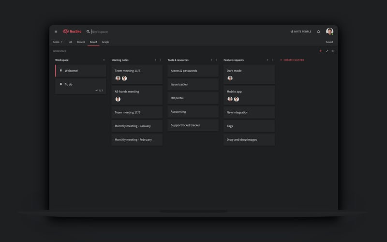Open Accounting card
The image size is (387, 242).
(193, 112)
